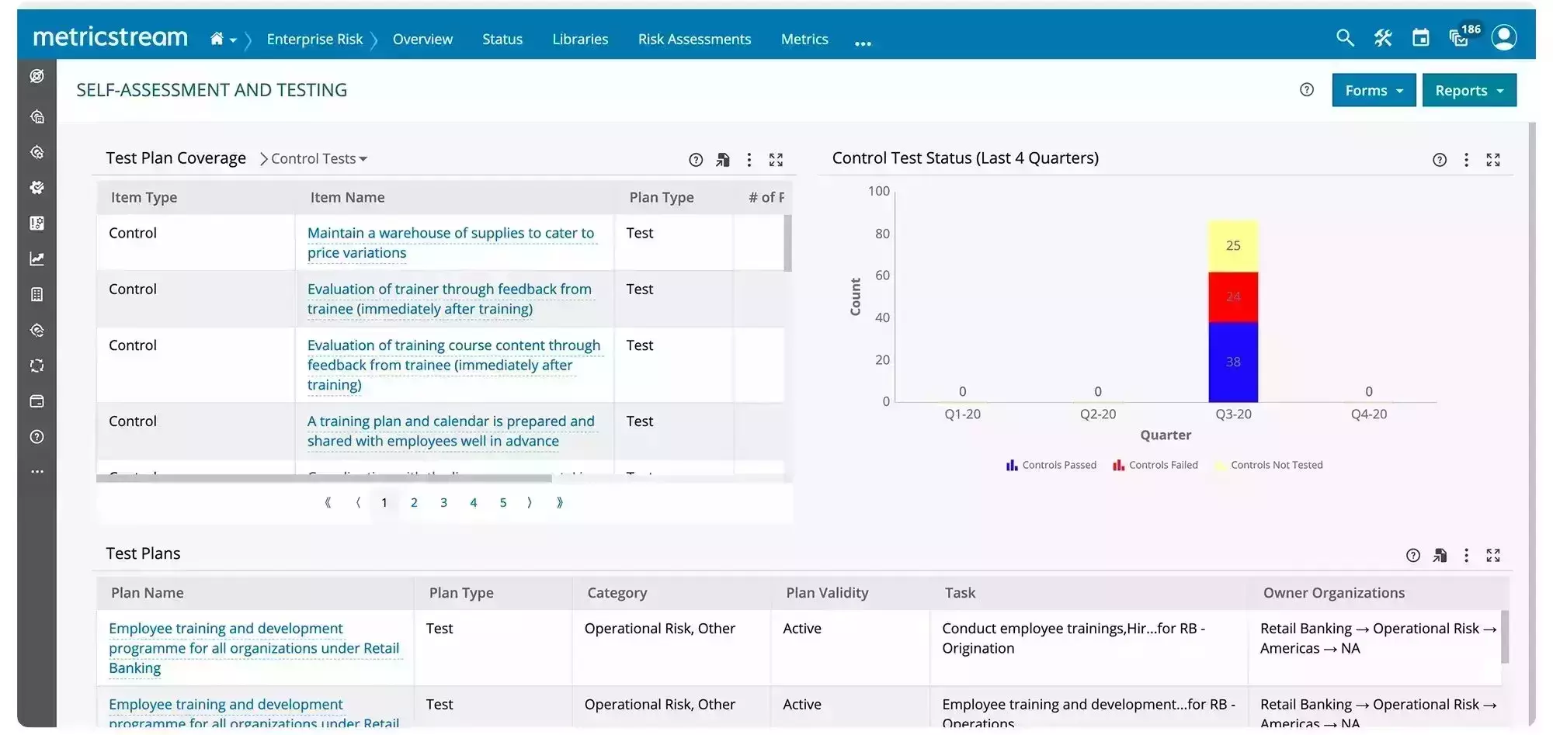Open kebab menu in Control Test Status panel
Viewport: 1553px width, 735px height.
pos(1466,160)
